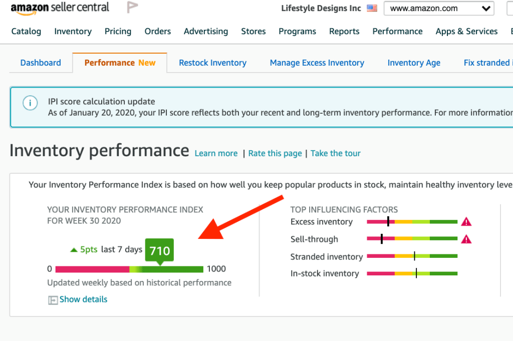Screen dimensions: 513x341
Task: Click the Excess inventory factor label
Action: (322, 222)
